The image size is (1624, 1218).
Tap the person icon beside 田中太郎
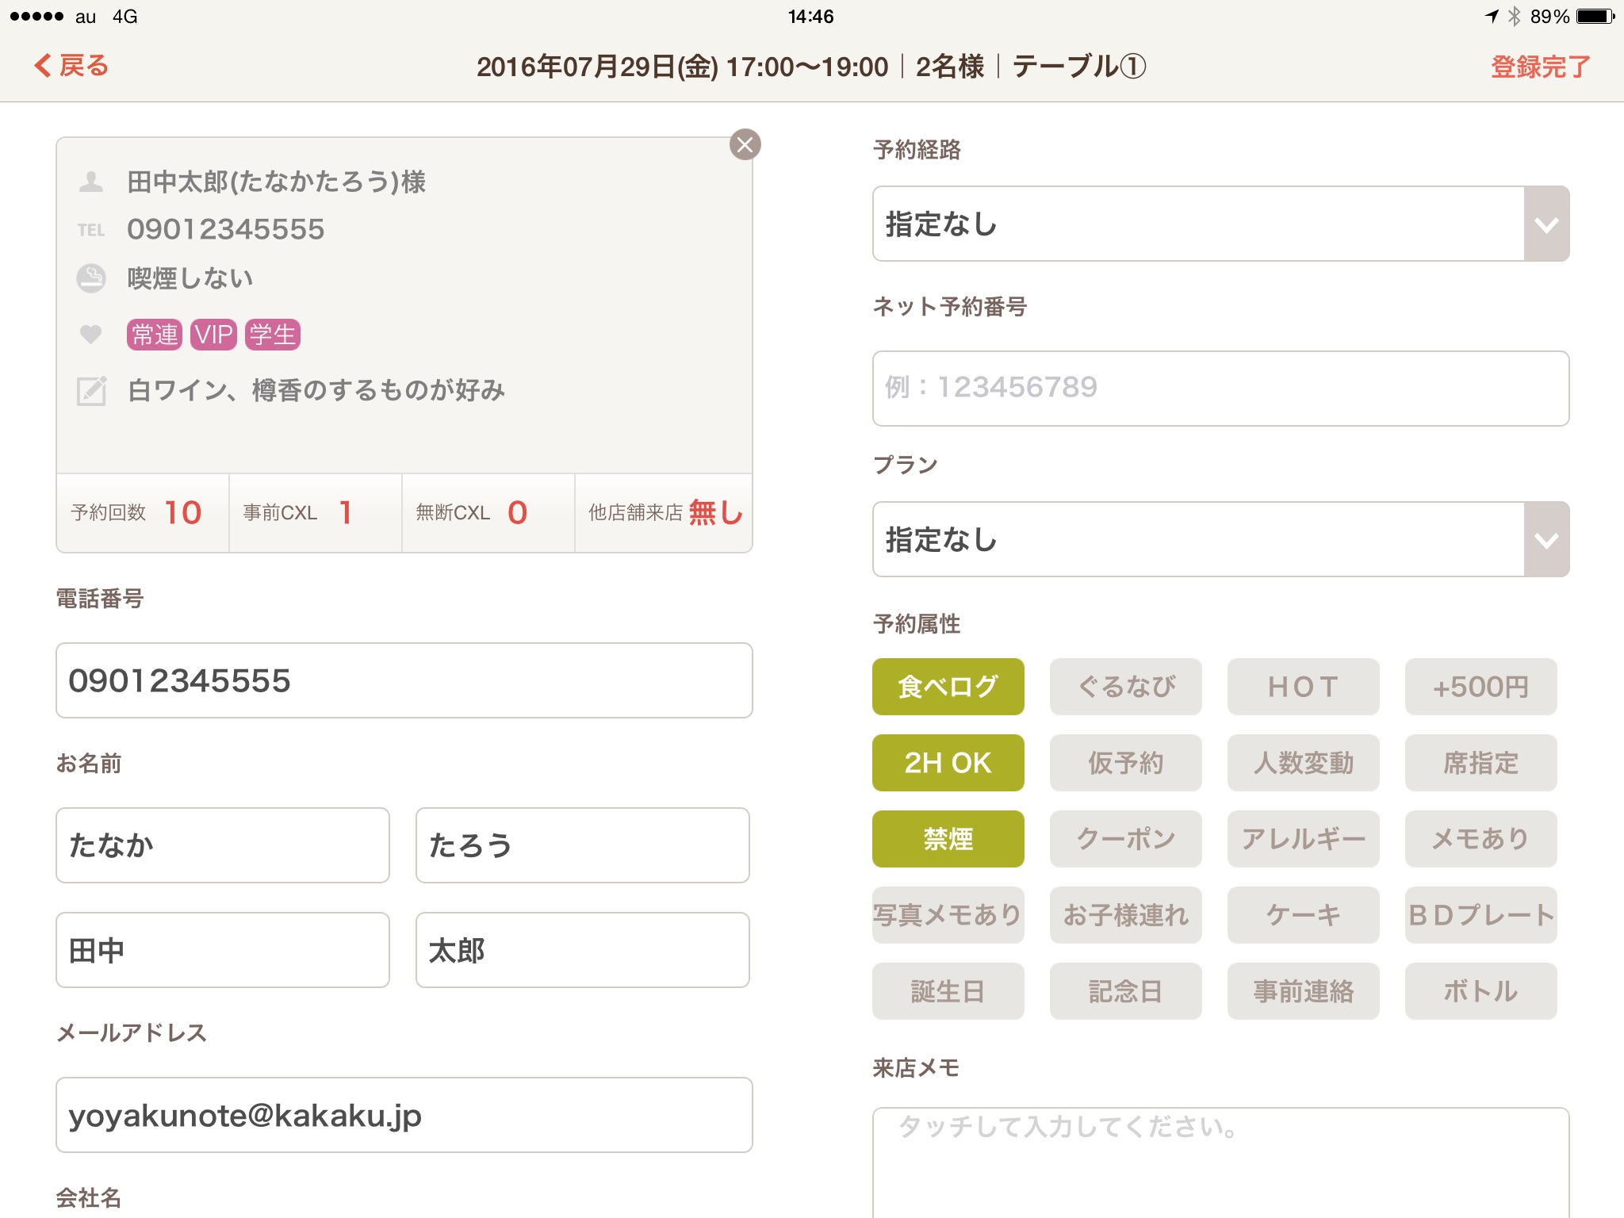91,182
